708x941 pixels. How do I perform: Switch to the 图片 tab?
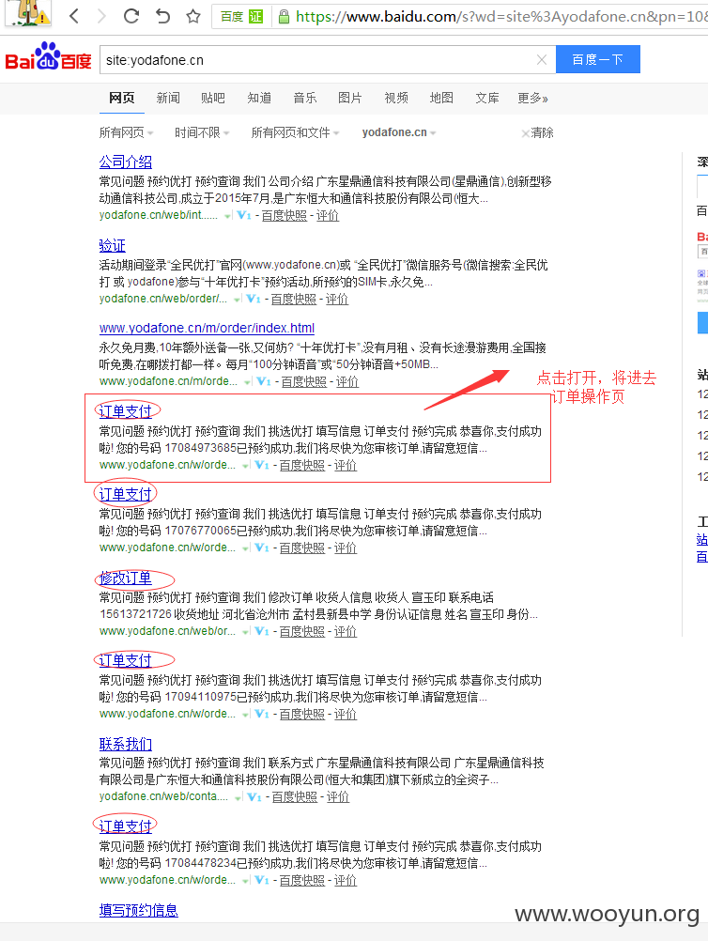pyautogui.click(x=350, y=98)
